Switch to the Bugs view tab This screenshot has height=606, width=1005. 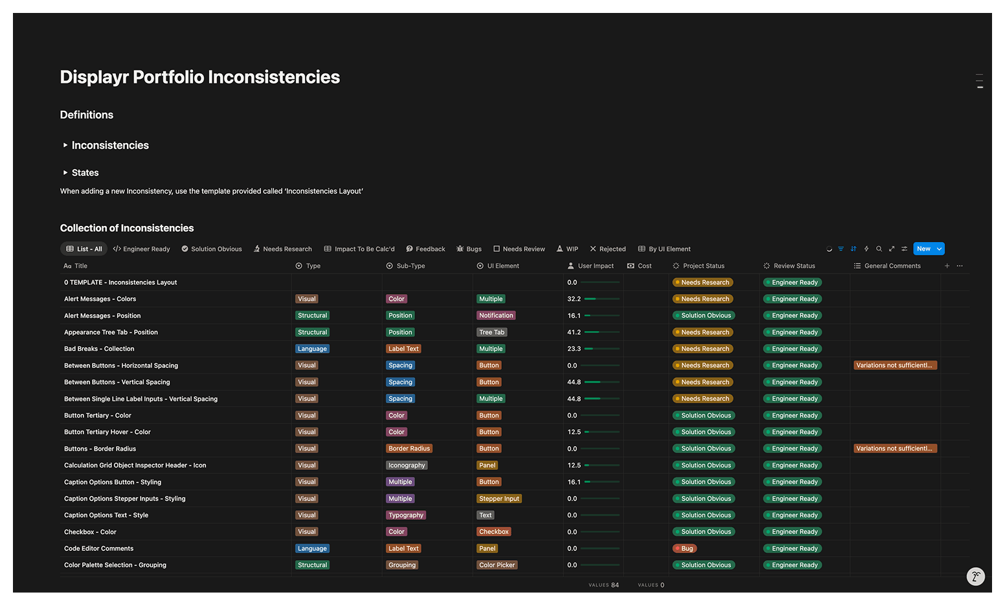pos(469,249)
